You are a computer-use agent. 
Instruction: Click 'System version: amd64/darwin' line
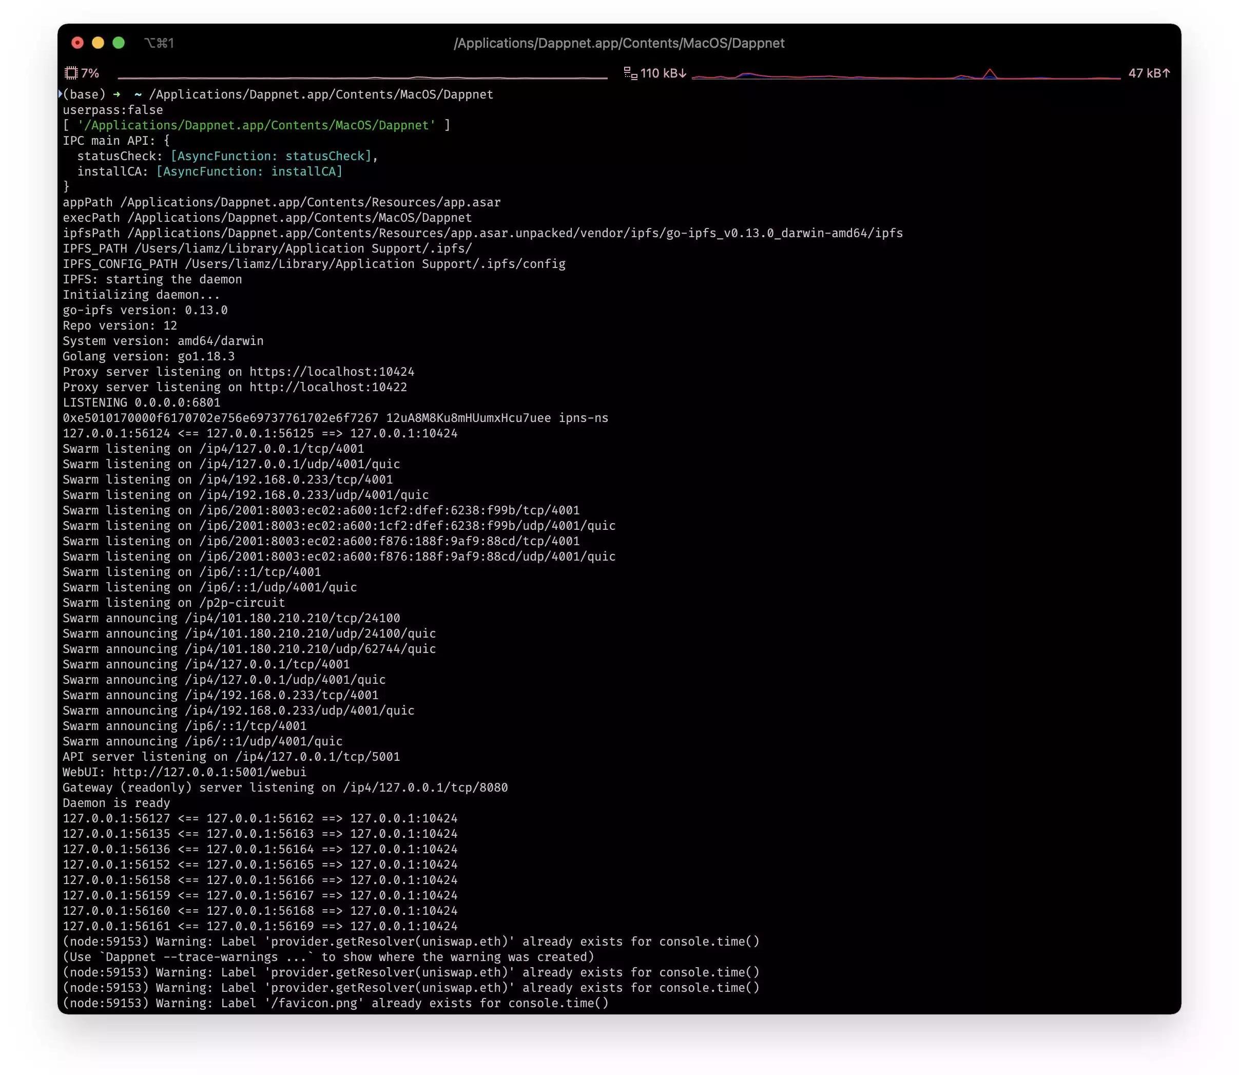pos(163,341)
